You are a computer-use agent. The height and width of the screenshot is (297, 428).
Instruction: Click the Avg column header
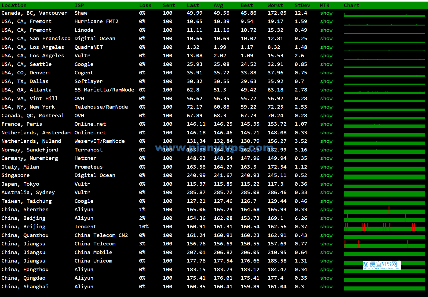pyautogui.click(x=218, y=5)
